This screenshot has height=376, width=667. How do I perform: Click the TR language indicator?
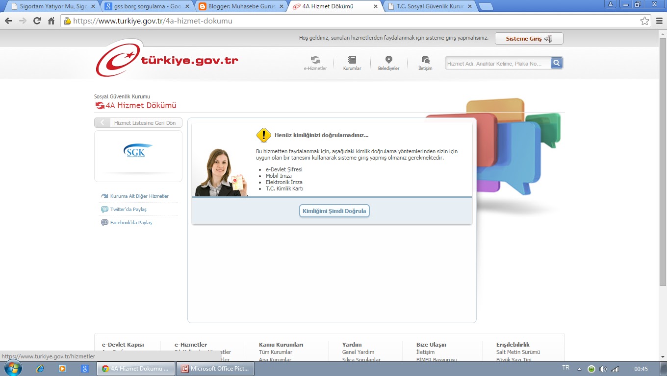click(566, 368)
